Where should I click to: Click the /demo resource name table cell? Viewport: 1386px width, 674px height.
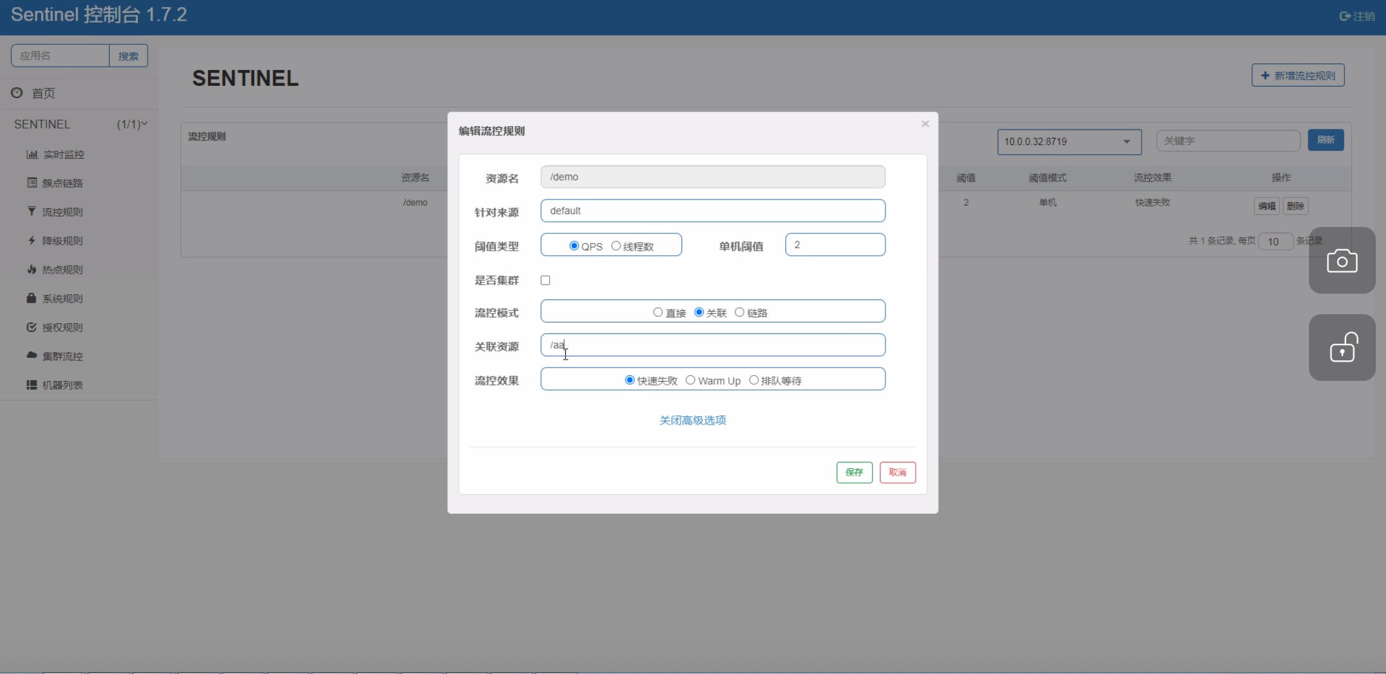415,203
